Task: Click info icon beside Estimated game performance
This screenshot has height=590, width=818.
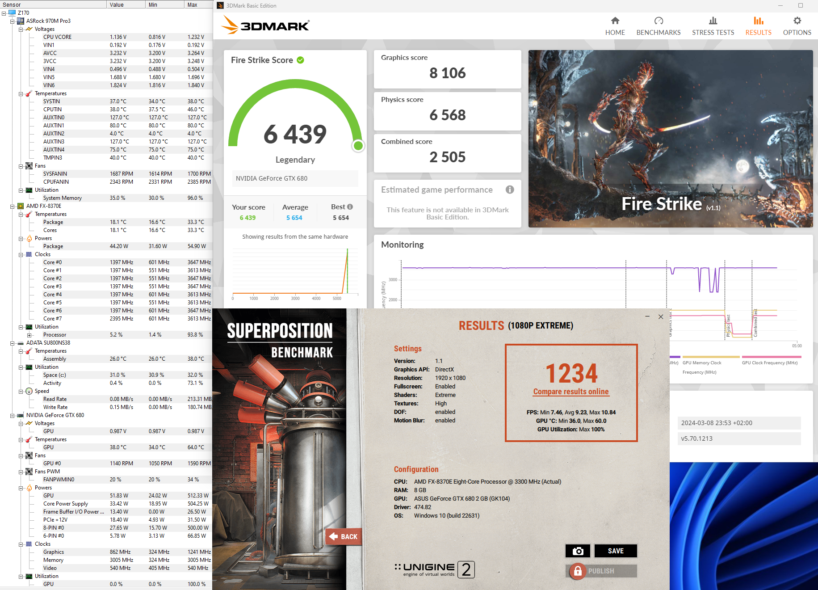Action: pyautogui.click(x=510, y=190)
